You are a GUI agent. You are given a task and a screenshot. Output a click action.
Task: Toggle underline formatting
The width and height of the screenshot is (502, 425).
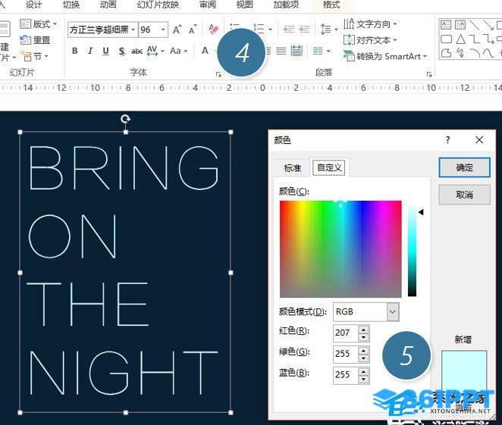click(105, 51)
